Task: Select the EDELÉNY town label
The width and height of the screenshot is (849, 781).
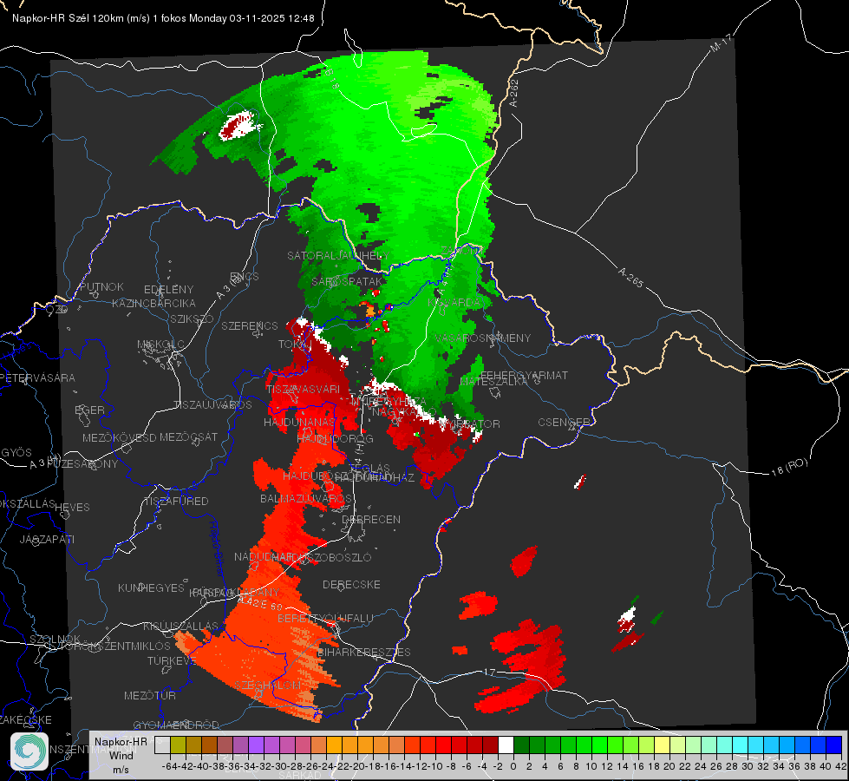Action: [x=168, y=290]
